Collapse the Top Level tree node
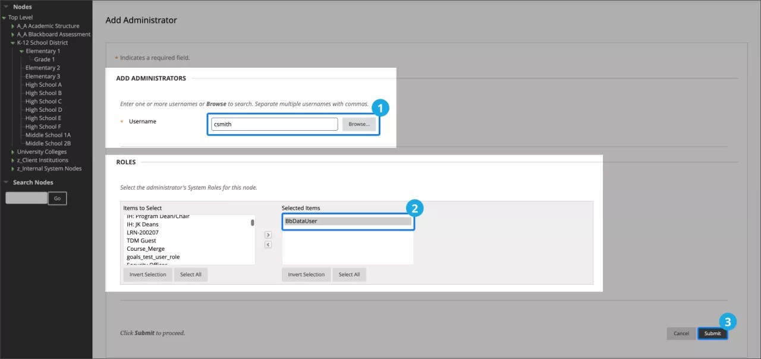Image resolution: width=761 pixels, height=359 pixels. pyautogui.click(x=4, y=17)
